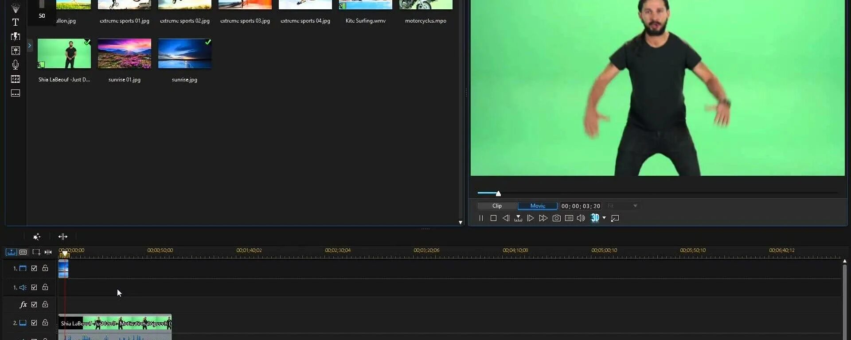The height and width of the screenshot is (340, 851).
Task: Select the sunrise clip on track 1
Action: tap(63, 269)
